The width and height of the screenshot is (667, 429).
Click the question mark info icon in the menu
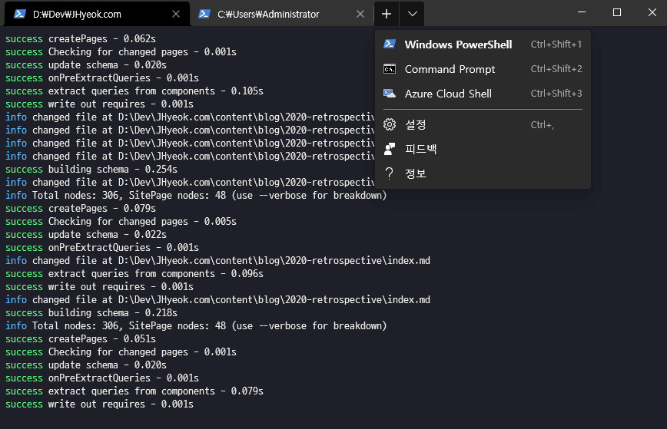(x=390, y=173)
